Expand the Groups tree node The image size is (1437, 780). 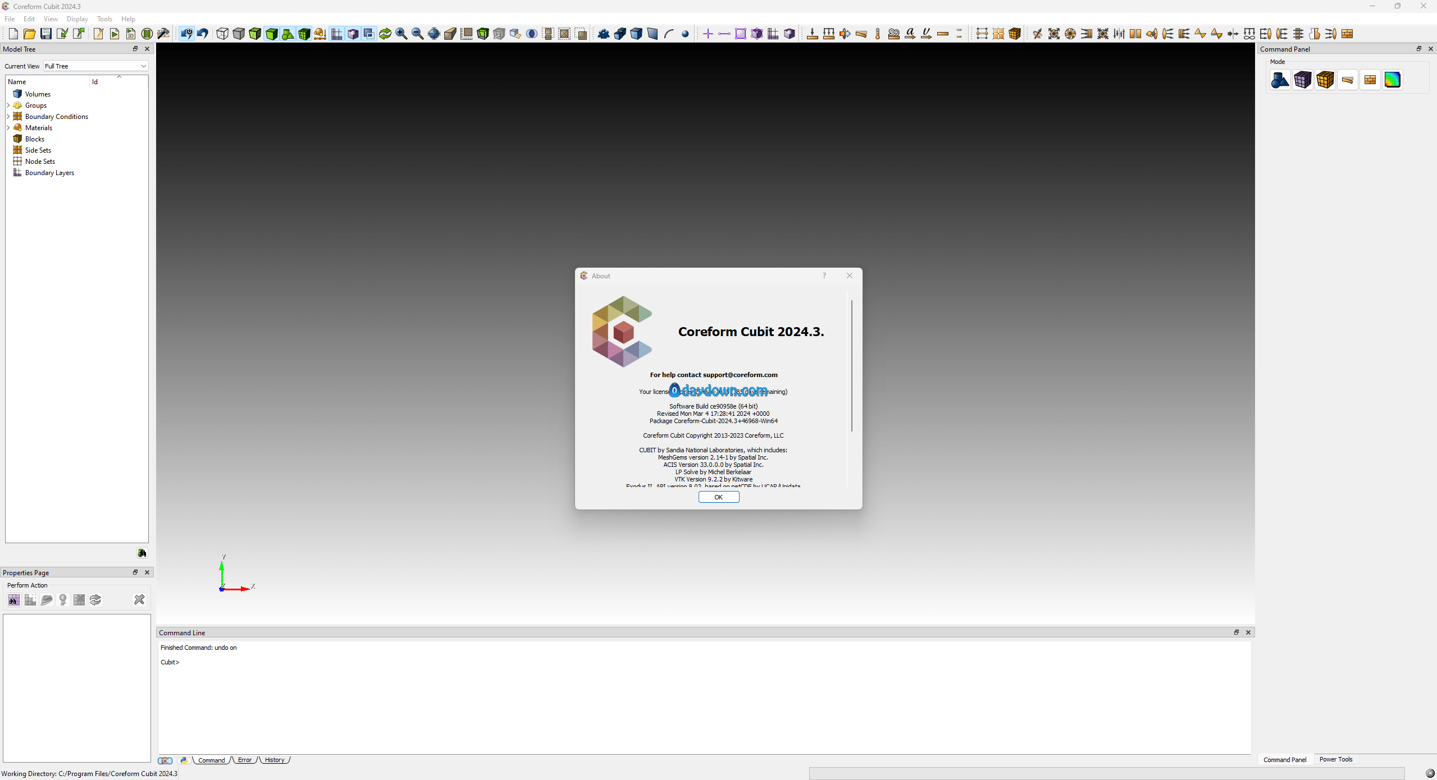[x=8, y=105]
